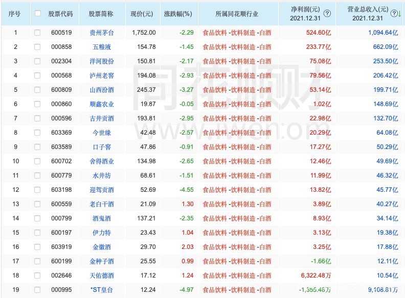Screen dimensions: 405x298
Task: Click price 245.37 in 山西汾酒 row
Action: point(146,90)
